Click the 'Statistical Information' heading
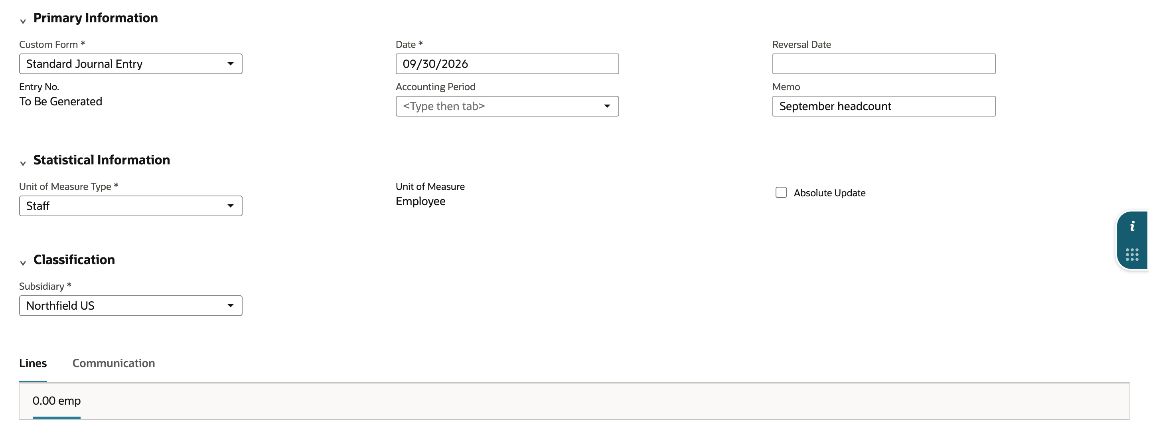Screen dimensions: 1149x423 102,160
